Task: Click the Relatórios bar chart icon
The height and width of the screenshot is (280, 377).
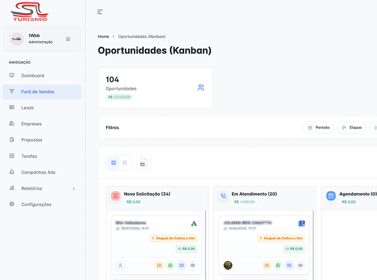Action: pos(12,188)
